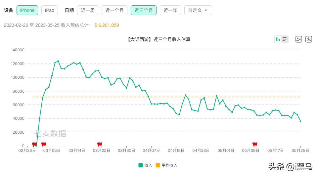Select the 近三个月 date range

(x=144, y=10)
